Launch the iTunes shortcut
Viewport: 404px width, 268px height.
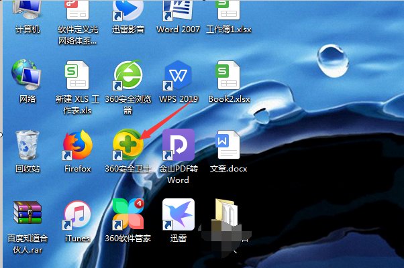tap(77, 214)
